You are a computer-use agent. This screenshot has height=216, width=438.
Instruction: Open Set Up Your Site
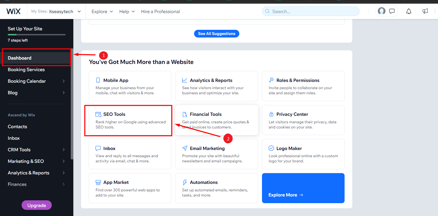tap(25, 29)
